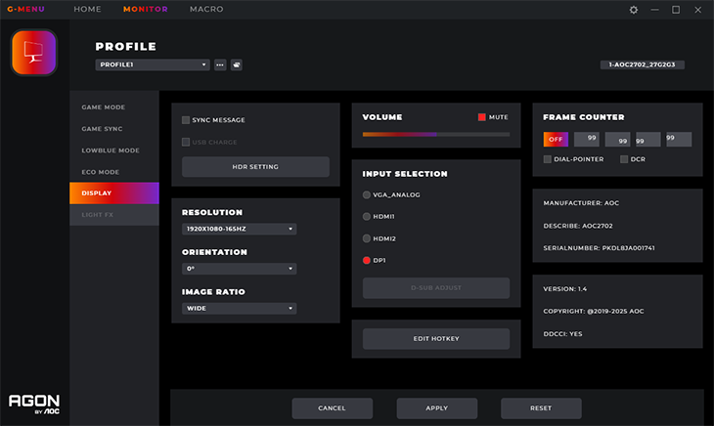714x426 pixels.
Task: Click the AGON by AOC logo
Action: point(34,404)
